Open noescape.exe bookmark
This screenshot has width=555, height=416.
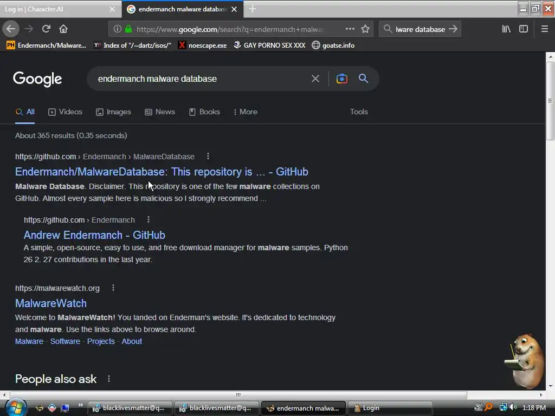(203, 45)
